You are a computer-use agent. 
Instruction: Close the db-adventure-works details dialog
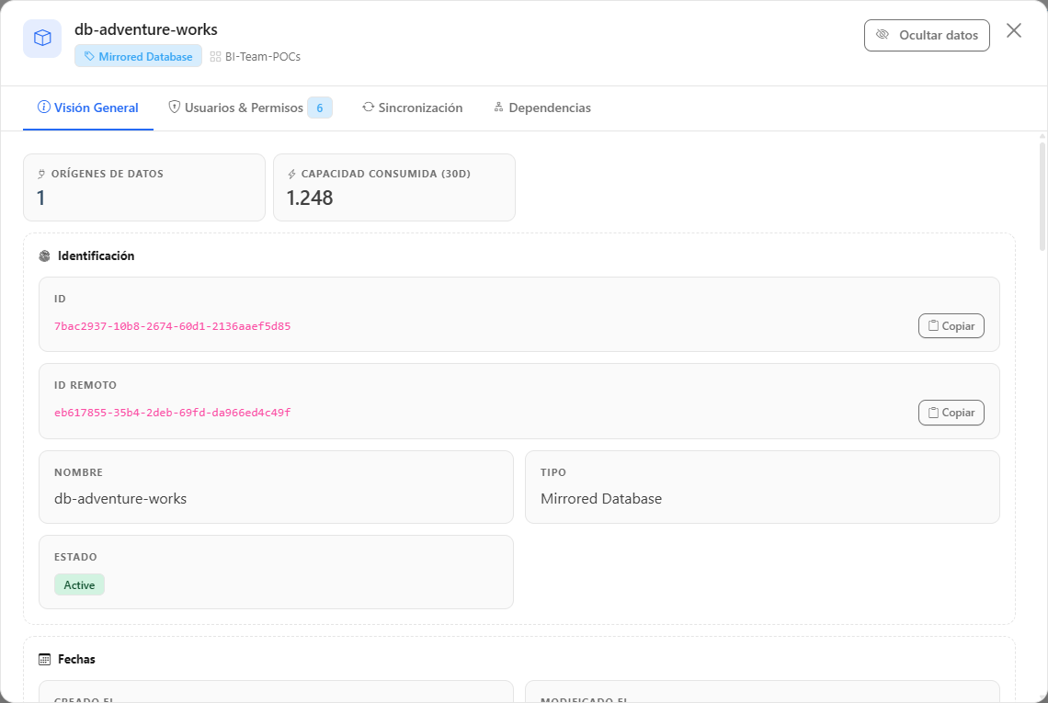[1014, 30]
